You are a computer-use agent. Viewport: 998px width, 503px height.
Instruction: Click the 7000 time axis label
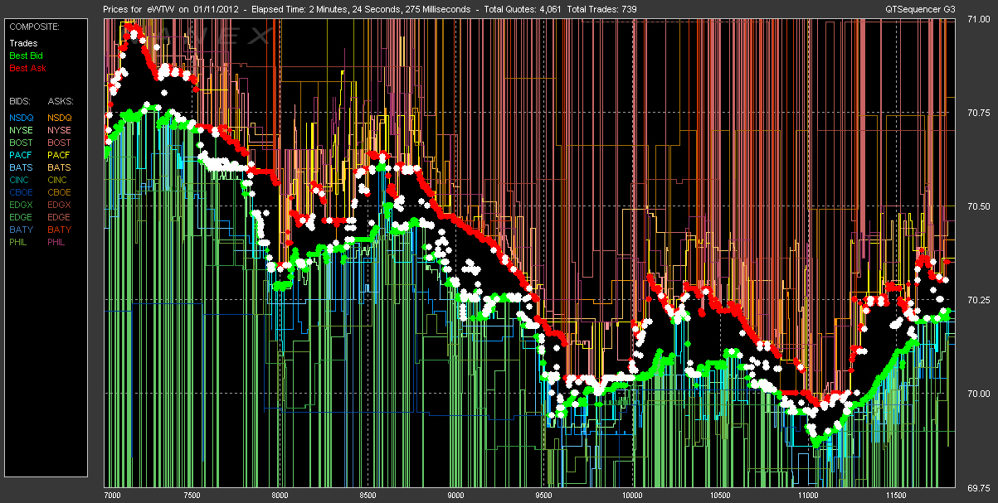pos(111,496)
